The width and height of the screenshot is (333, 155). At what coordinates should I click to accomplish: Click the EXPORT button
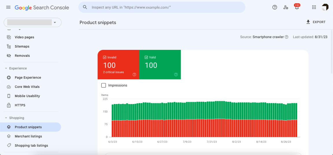tap(316, 22)
